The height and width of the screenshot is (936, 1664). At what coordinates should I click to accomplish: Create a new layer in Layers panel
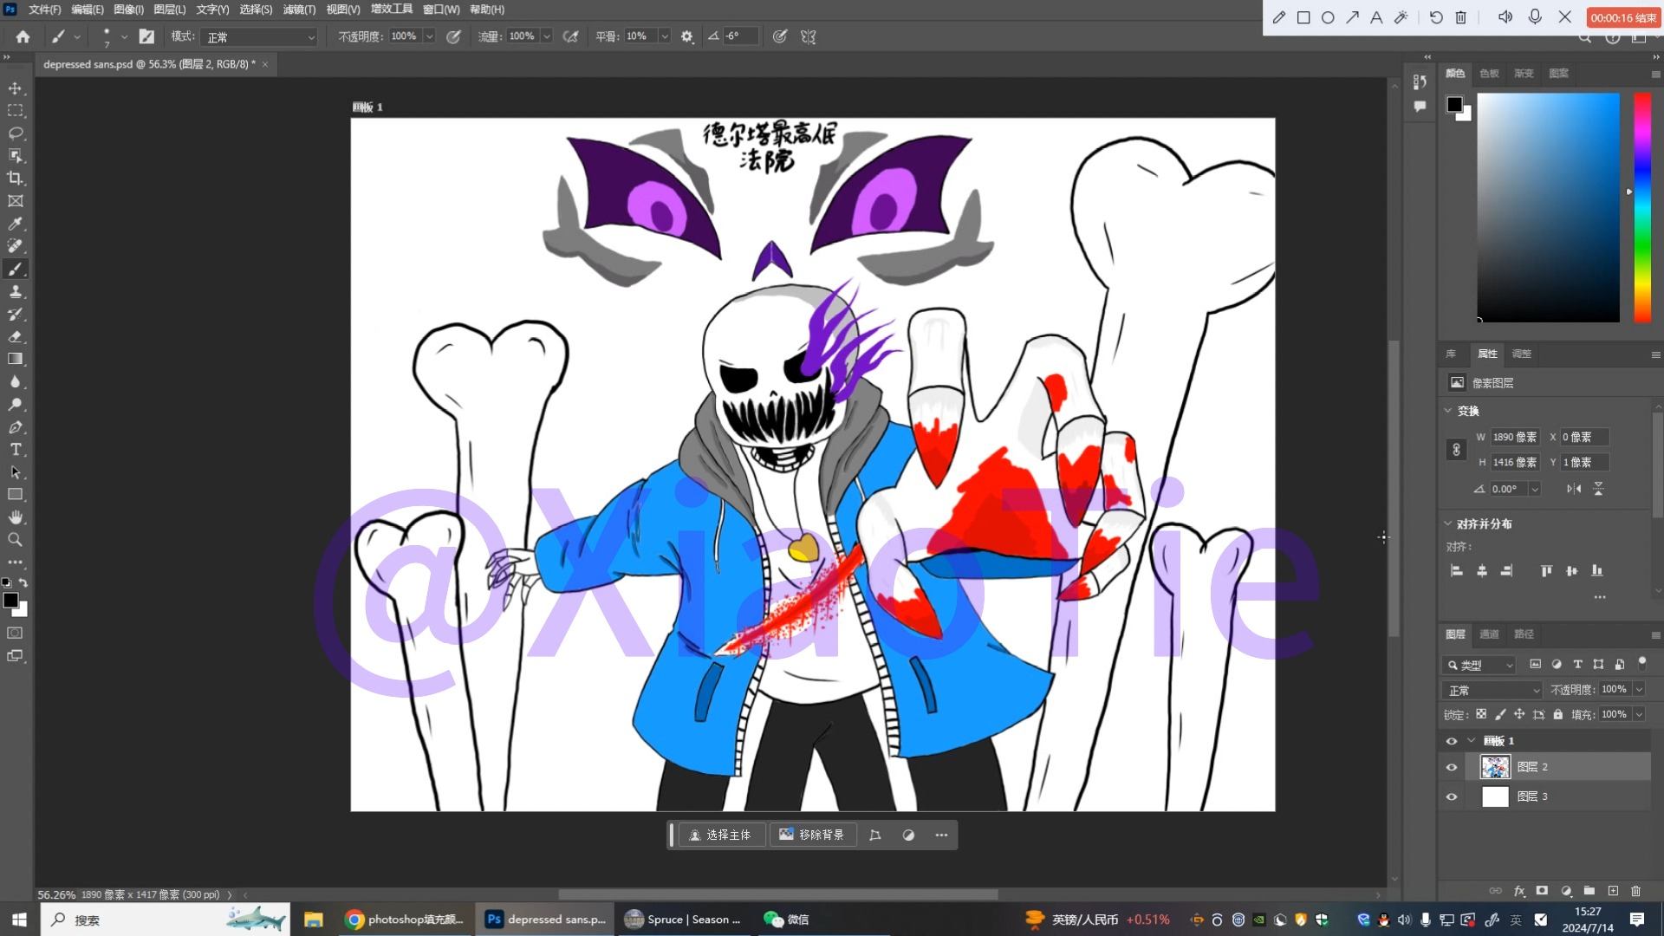[x=1613, y=891]
